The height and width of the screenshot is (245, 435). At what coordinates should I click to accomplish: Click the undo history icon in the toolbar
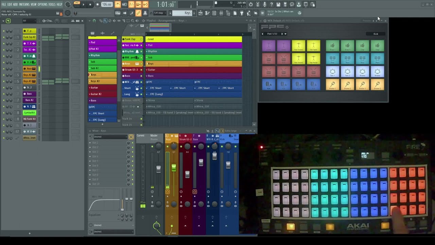pos(251,4)
